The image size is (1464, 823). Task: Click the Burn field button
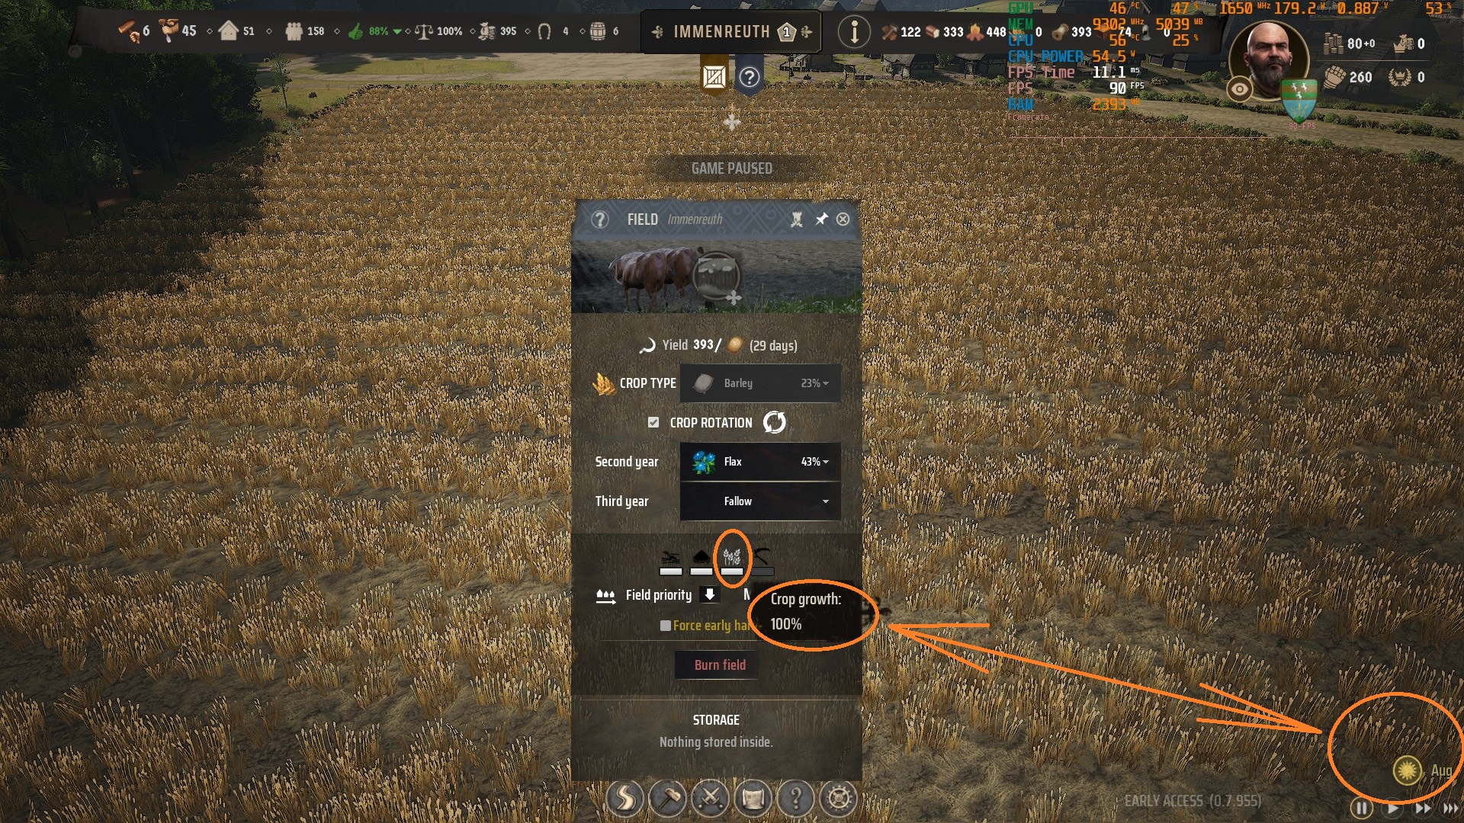point(720,665)
